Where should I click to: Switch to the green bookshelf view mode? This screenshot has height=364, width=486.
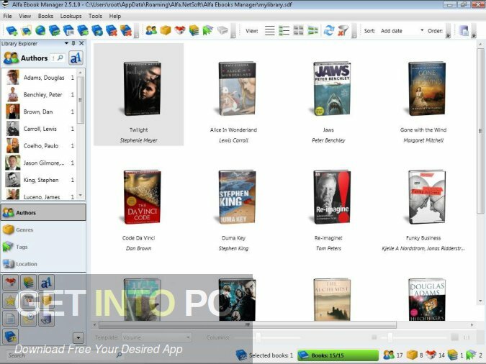point(312,30)
